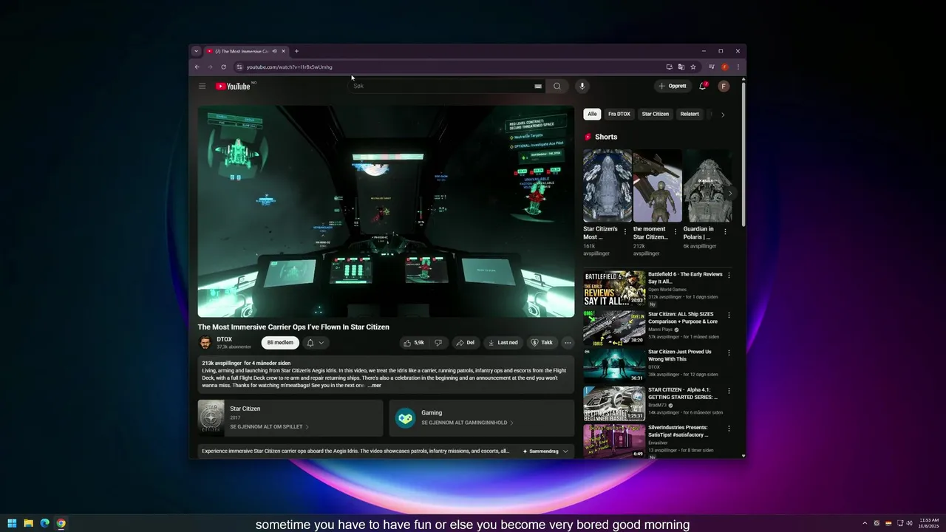The image size is (946, 532).
Task: Open File Explorer from the taskbar
Action: [x=28, y=523]
